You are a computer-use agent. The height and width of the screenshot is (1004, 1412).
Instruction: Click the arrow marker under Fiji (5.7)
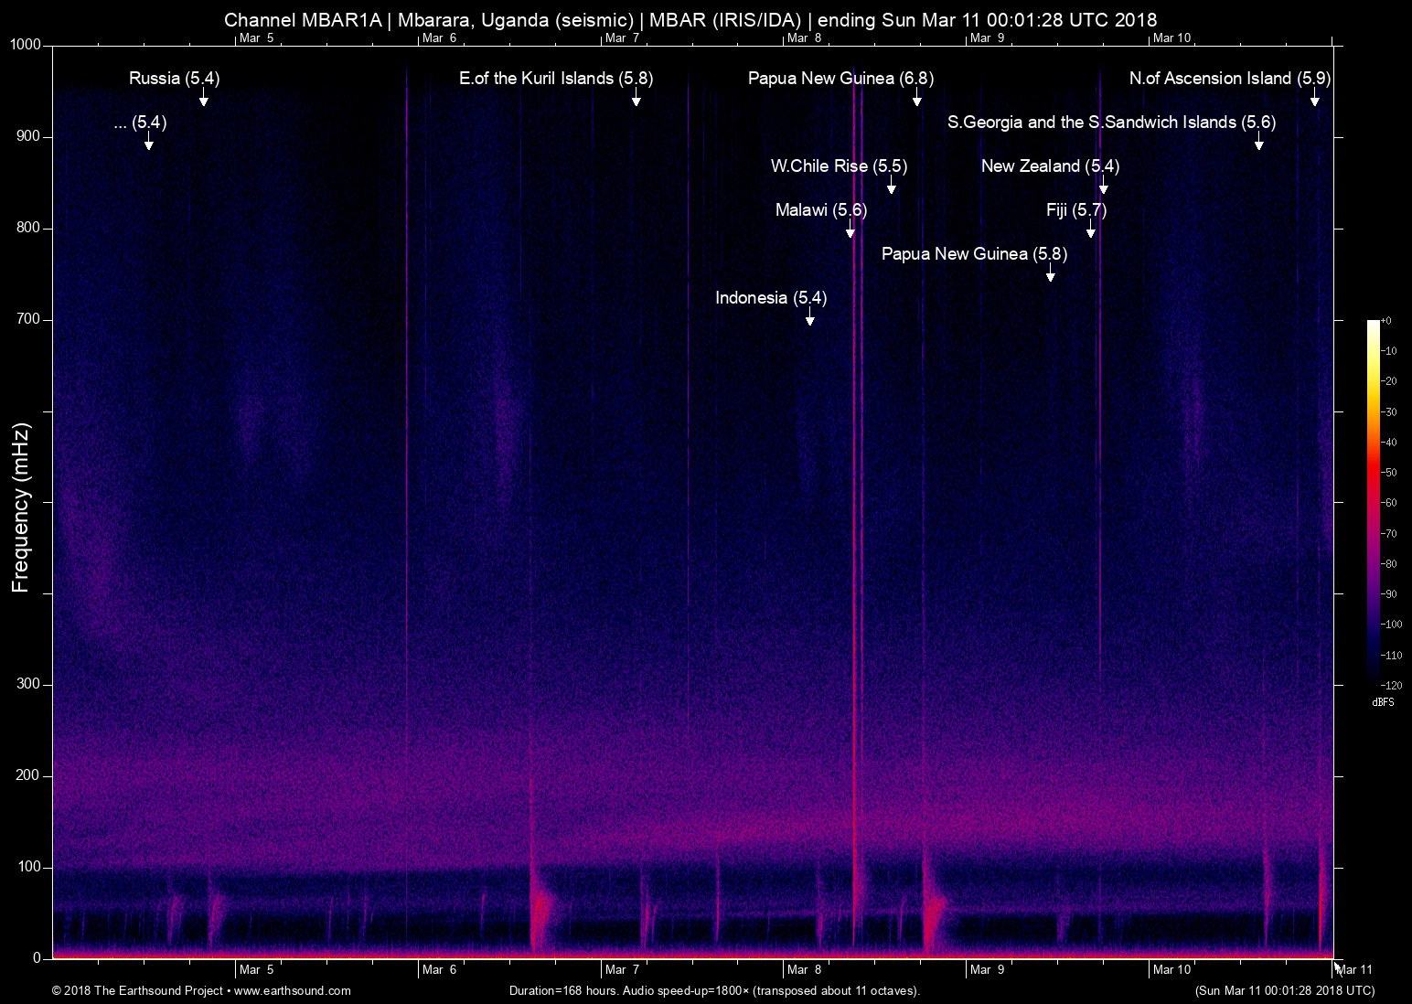[x=1090, y=230]
